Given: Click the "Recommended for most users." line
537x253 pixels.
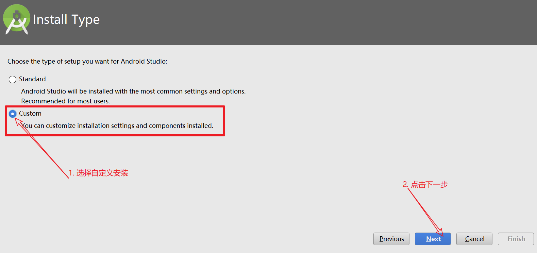Looking at the screenshot, I should [66, 101].
